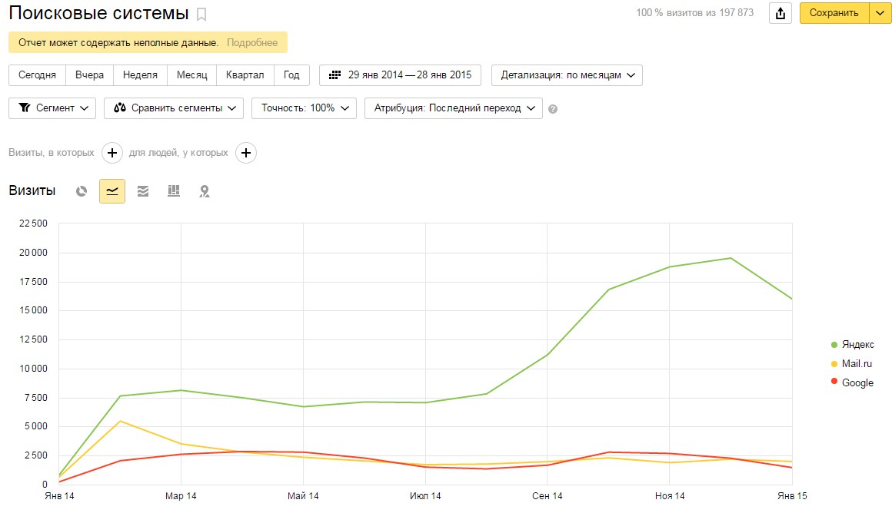Add a people condition with plus button
The height and width of the screenshot is (523, 892).
(246, 153)
